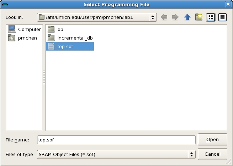Screen dimensions: 233x166
Task: Select the top.sof file
Action: [70, 46]
